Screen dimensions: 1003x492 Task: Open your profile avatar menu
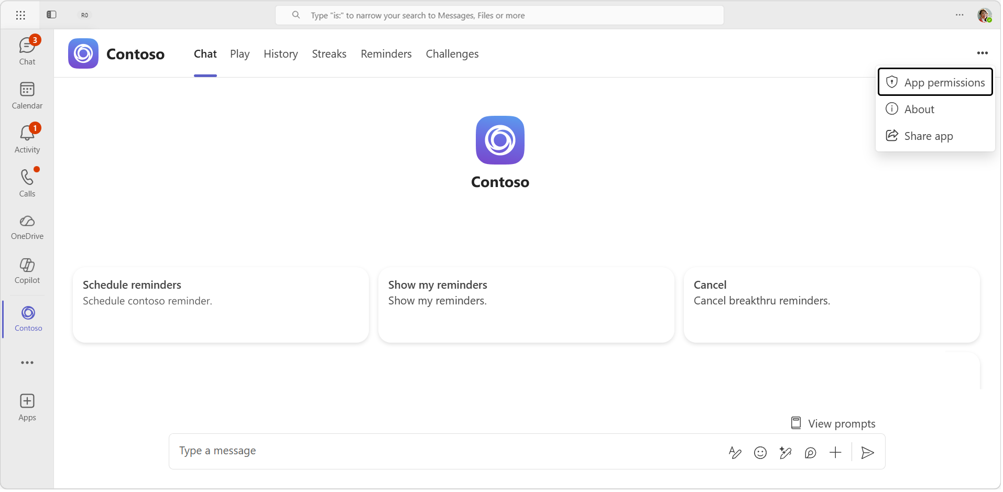click(985, 15)
